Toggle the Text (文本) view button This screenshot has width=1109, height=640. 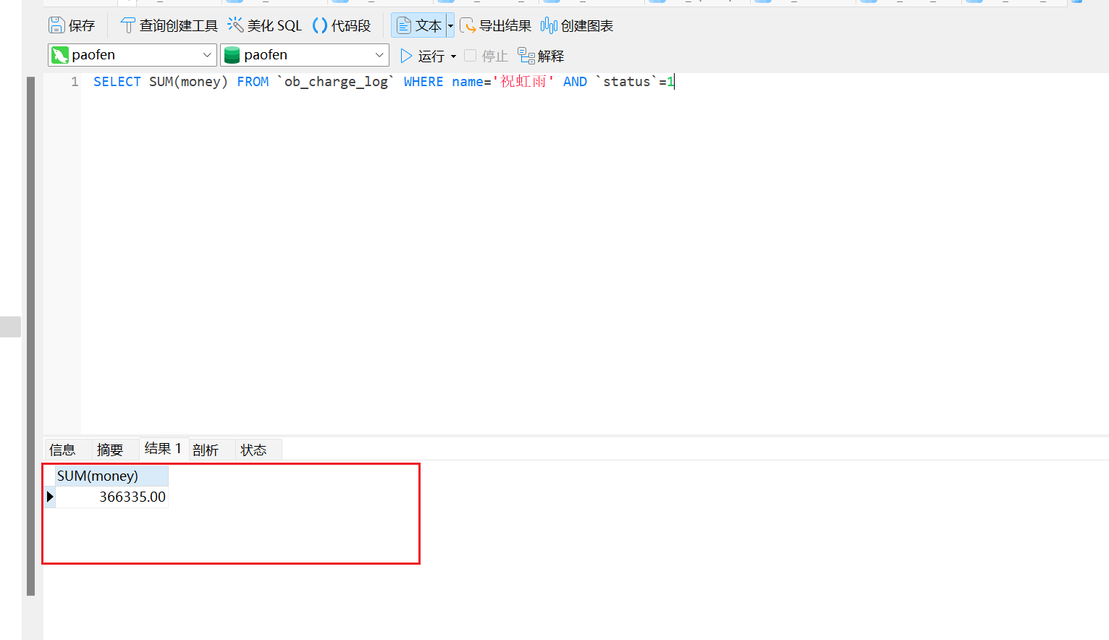418,25
